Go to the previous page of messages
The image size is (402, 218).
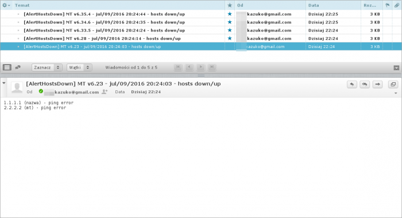189,67
